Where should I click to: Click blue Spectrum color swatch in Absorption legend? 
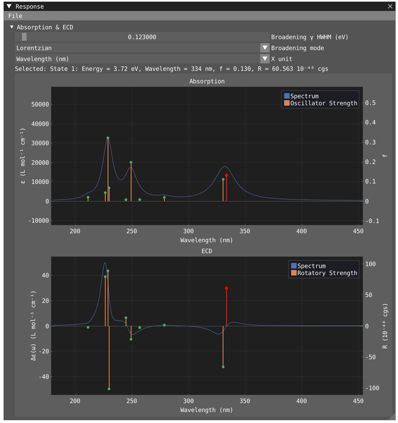coord(287,96)
